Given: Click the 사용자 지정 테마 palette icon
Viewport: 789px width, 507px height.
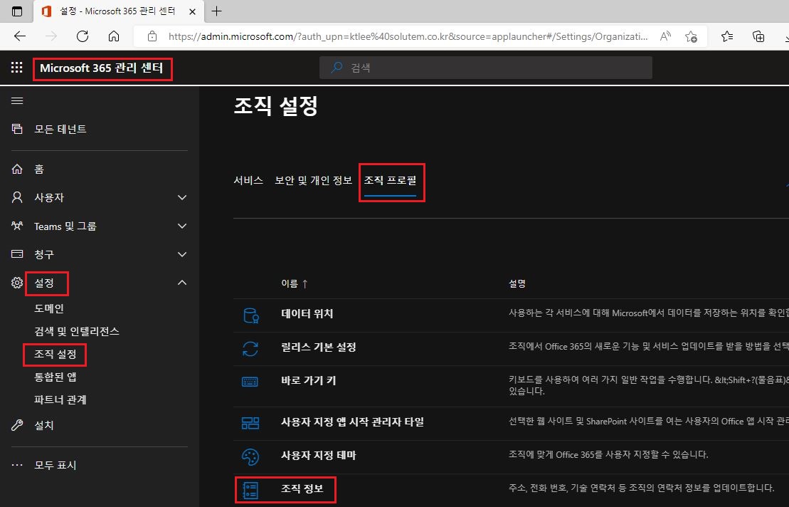Looking at the screenshot, I should click(250, 456).
